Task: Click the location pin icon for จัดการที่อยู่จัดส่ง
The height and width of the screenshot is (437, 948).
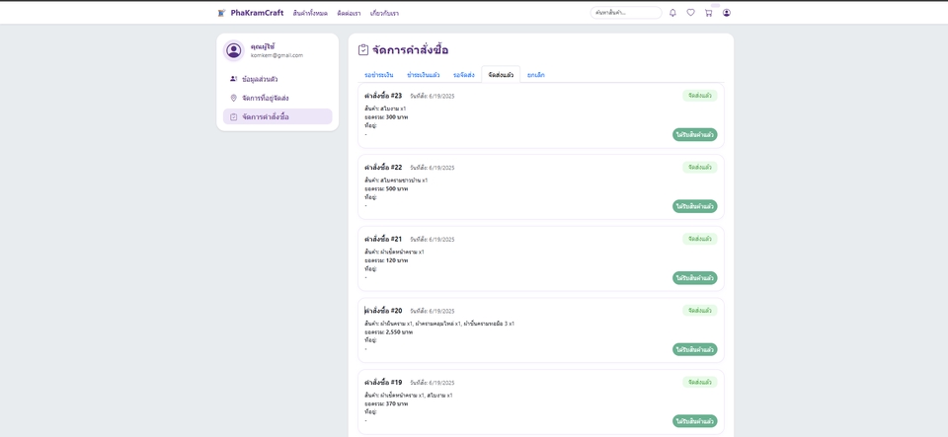Action: (234, 98)
